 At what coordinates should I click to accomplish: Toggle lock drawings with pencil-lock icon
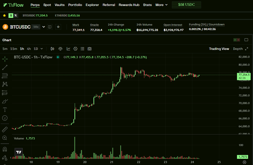[x=5, y=158]
